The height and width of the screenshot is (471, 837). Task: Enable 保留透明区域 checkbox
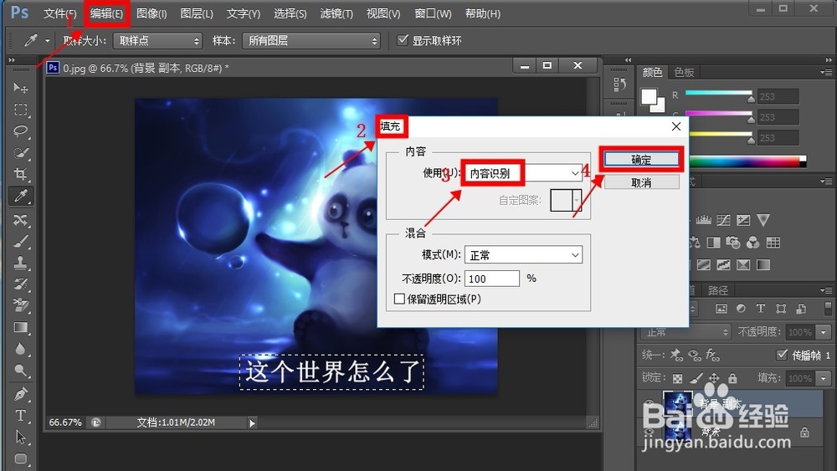pos(398,299)
